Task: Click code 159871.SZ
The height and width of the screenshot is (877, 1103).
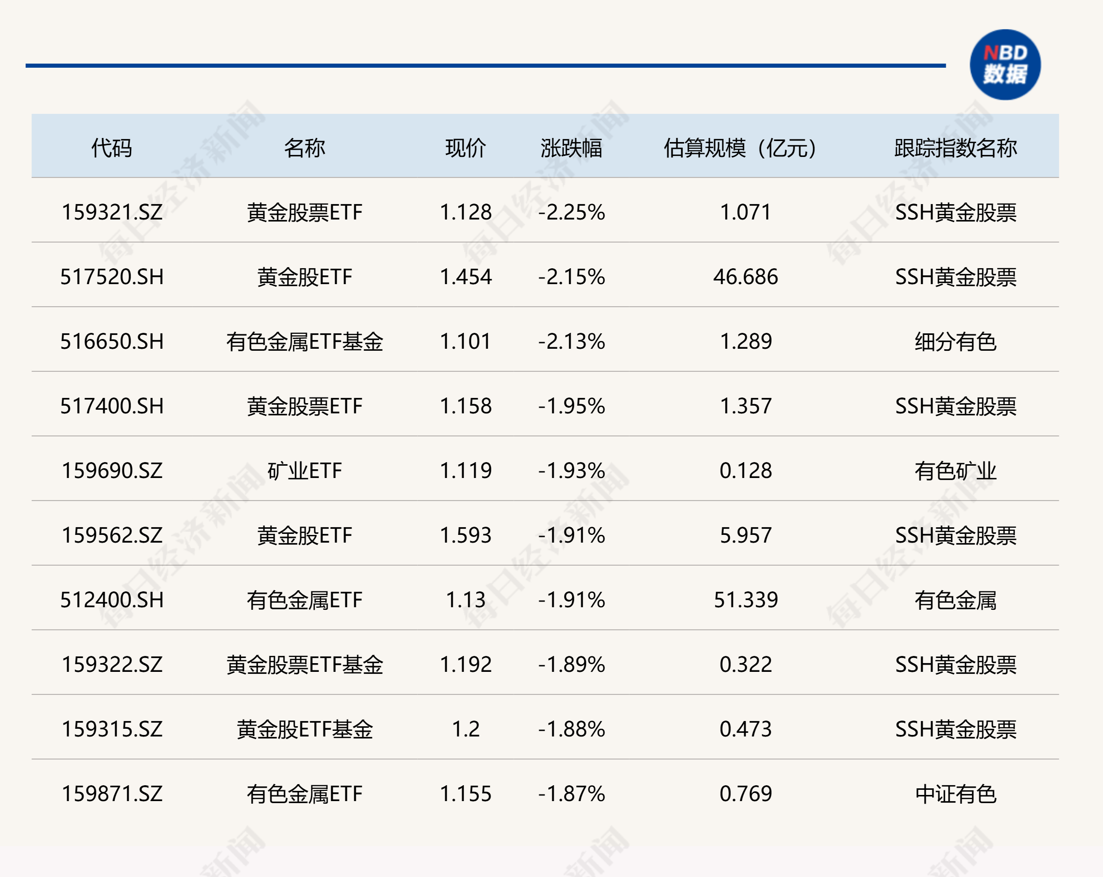Action: coord(112,794)
